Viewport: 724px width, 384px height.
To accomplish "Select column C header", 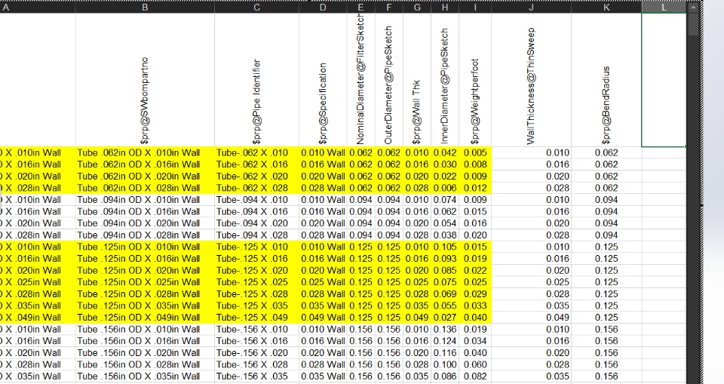I will [256, 7].
